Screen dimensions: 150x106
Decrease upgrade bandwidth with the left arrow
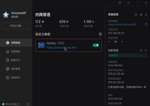point(109,42)
